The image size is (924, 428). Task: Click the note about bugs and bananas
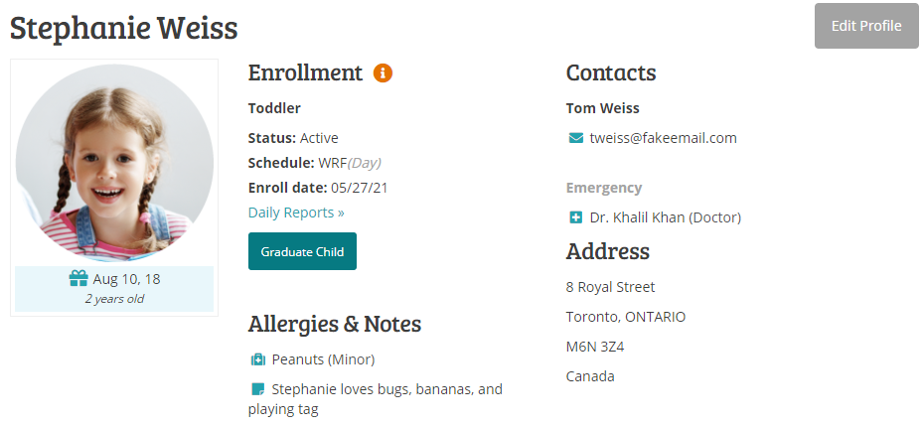(386, 389)
